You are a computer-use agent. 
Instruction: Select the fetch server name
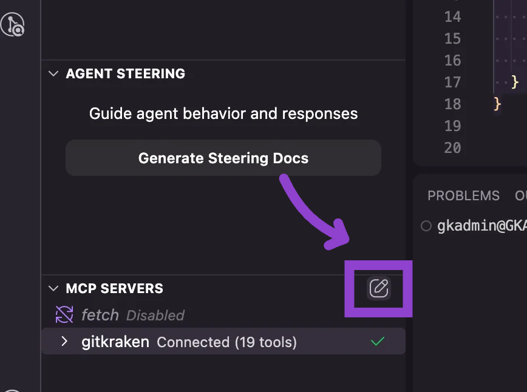(100, 315)
